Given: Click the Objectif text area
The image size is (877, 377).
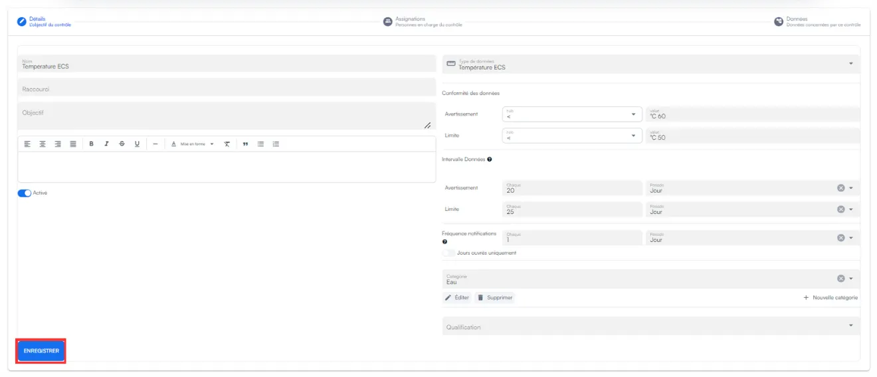Looking at the screenshot, I should pyautogui.click(x=227, y=116).
